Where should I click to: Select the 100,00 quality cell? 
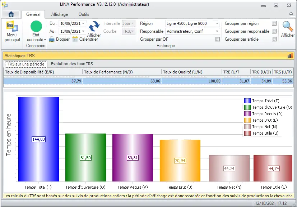point(191,81)
